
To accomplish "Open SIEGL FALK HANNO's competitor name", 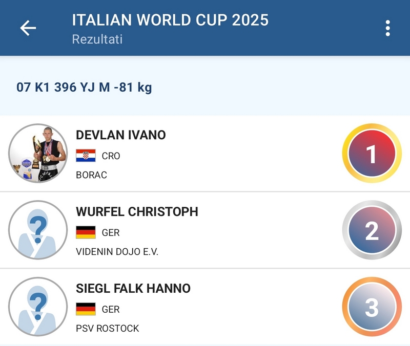I will [x=133, y=289].
